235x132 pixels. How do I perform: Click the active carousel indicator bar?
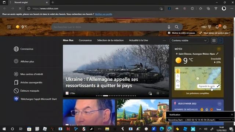(x=105, y=96)
